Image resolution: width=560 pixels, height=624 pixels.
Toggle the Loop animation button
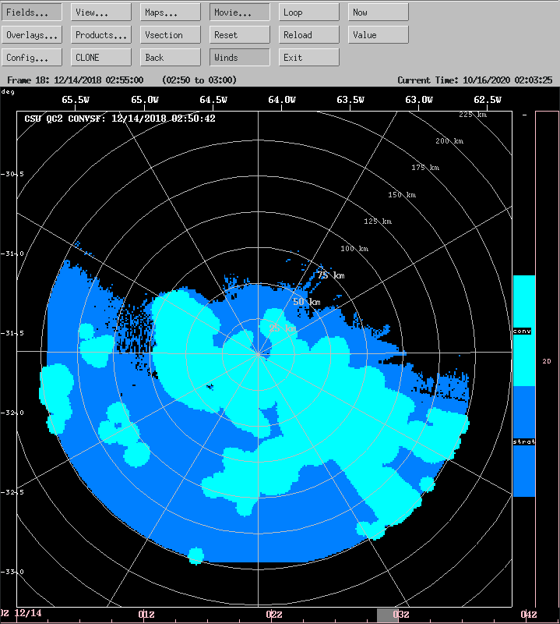pyautogui.click(x=309, y=12)
